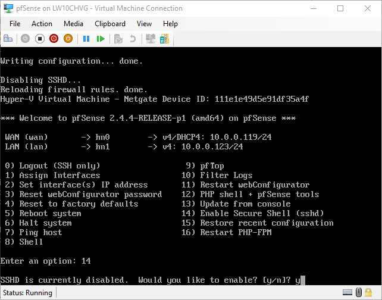Click the mouse status bar icon
The image size is (382, 300).
point(359,292)
